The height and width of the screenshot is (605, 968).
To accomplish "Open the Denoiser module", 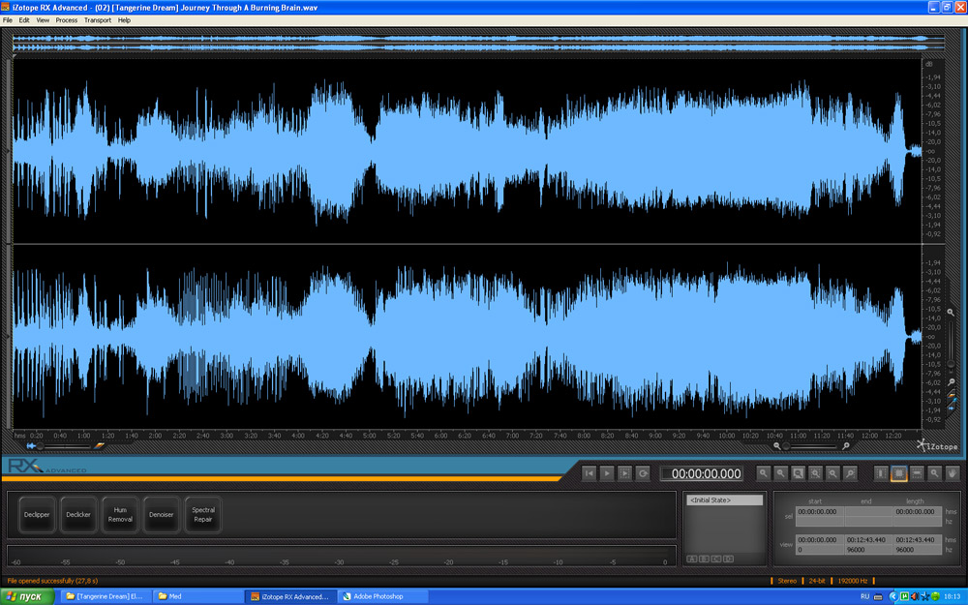I will click(x=161, y=515).
